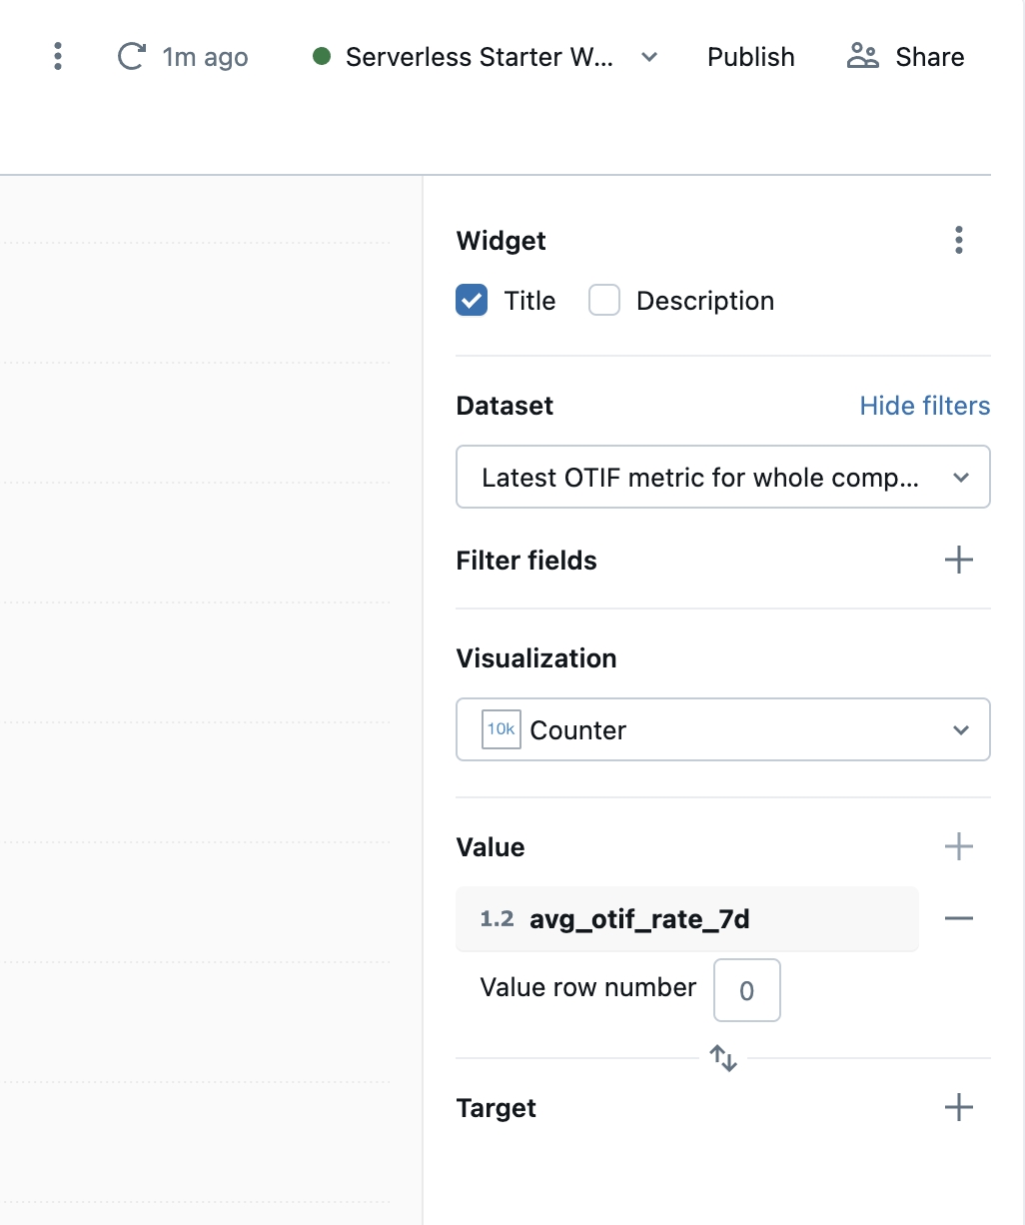Remove avg_otif_rate_7d with the minus icon
1025x1225 pixels.
(x=958, y=919)
